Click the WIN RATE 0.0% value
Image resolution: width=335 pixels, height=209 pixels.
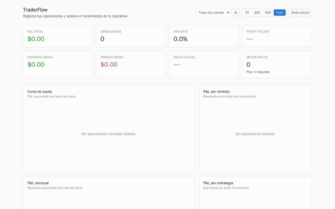click(x=180, y=39)
